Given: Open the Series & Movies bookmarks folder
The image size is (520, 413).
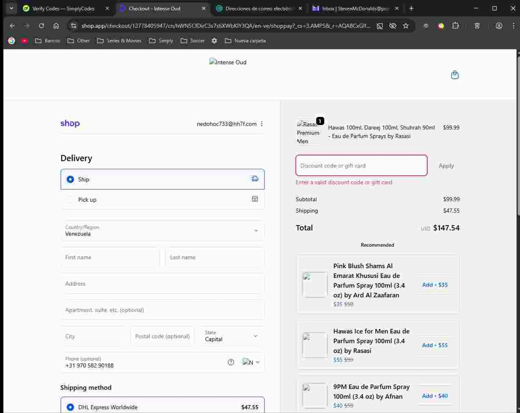Looking at the screenshot, I should pos(120,41).
